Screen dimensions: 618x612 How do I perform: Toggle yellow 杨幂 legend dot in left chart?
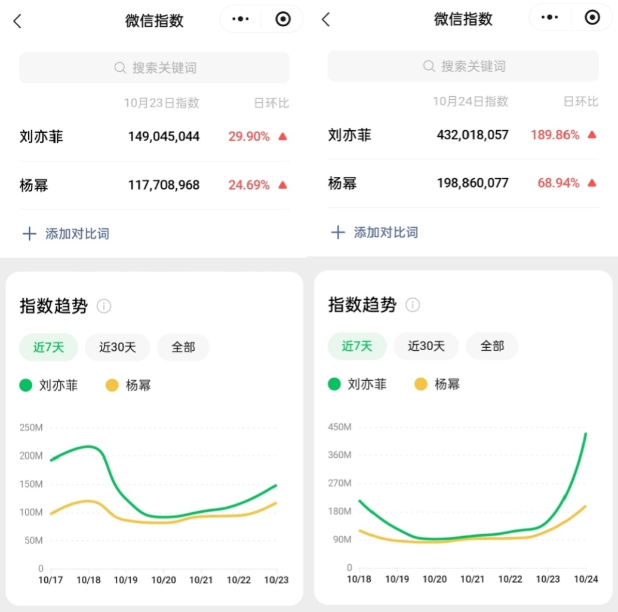(x=112, y=385)
